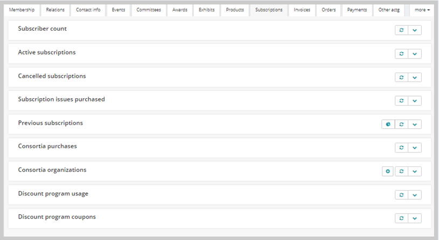Click the Cancelled subscriptions heading
Image resolution: width=439 pixels, height=240 pixels.
coord(52,76)
